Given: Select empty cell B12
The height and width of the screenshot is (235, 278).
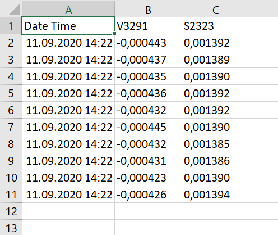Looking at the screenshot, I should pyautogui.click(x=148, y=211).
